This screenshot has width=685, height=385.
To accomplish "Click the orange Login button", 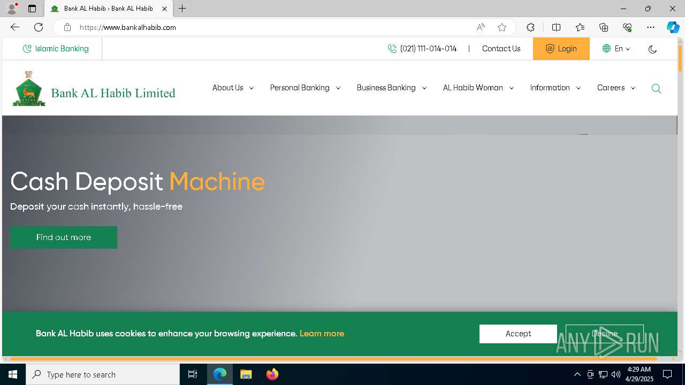I will tap(561, 49).
